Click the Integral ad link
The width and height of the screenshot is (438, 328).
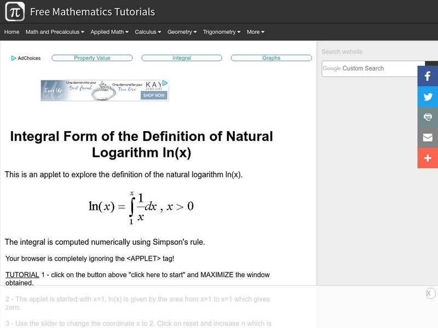click(x=182, y=58)
